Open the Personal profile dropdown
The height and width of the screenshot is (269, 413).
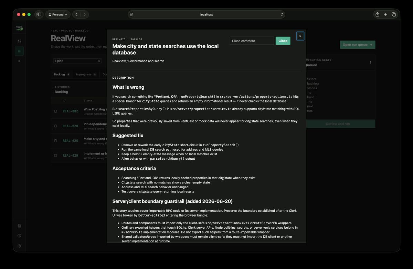[58, 14]
